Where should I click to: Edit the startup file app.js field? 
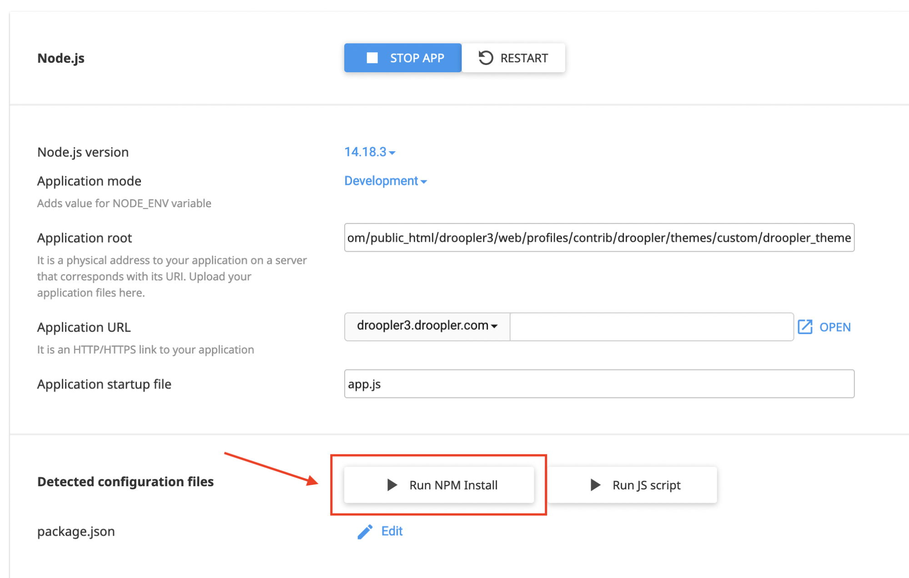coord(599,384)
